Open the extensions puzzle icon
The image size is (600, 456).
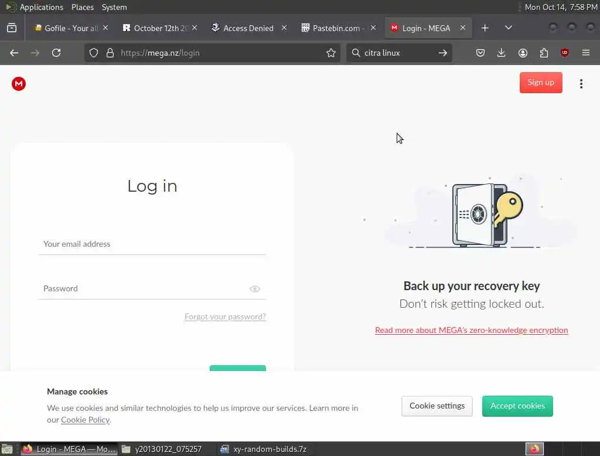click(544, 53)
